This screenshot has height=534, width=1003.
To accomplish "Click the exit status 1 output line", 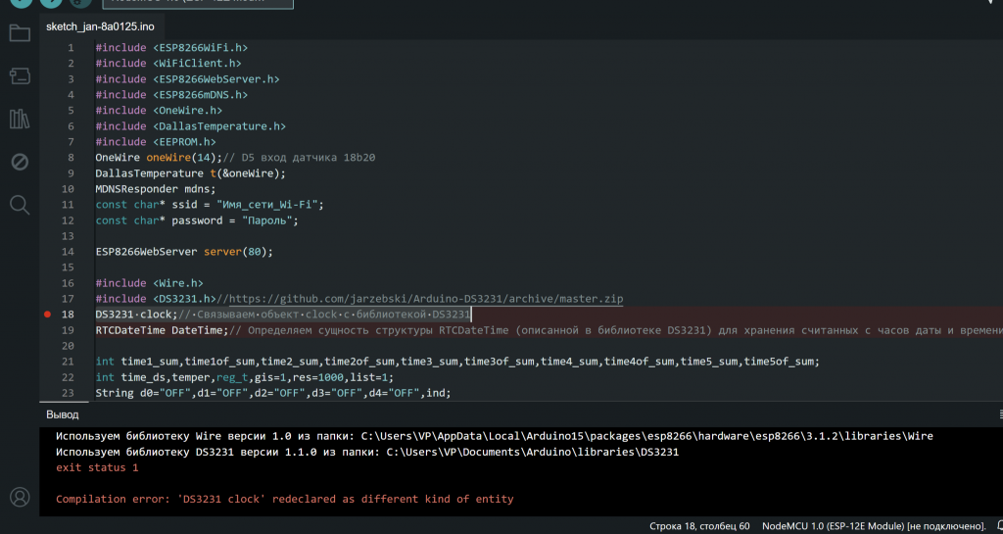I will click(97, 468).
